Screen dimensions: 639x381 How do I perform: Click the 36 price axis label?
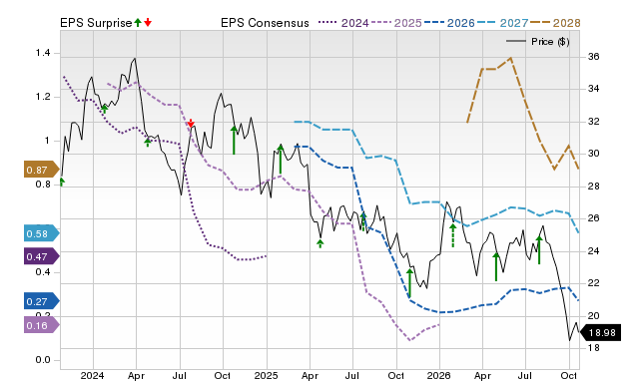(x=594, y=57)
